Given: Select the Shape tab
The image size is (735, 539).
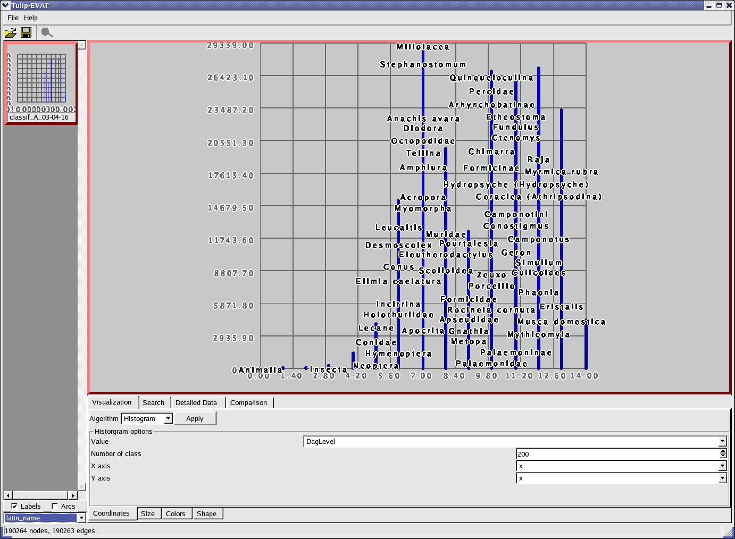Looking at the screenshot, I should point(207,514).
